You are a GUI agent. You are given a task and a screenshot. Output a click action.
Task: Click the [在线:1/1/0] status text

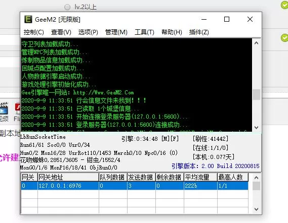coord(211,148)
